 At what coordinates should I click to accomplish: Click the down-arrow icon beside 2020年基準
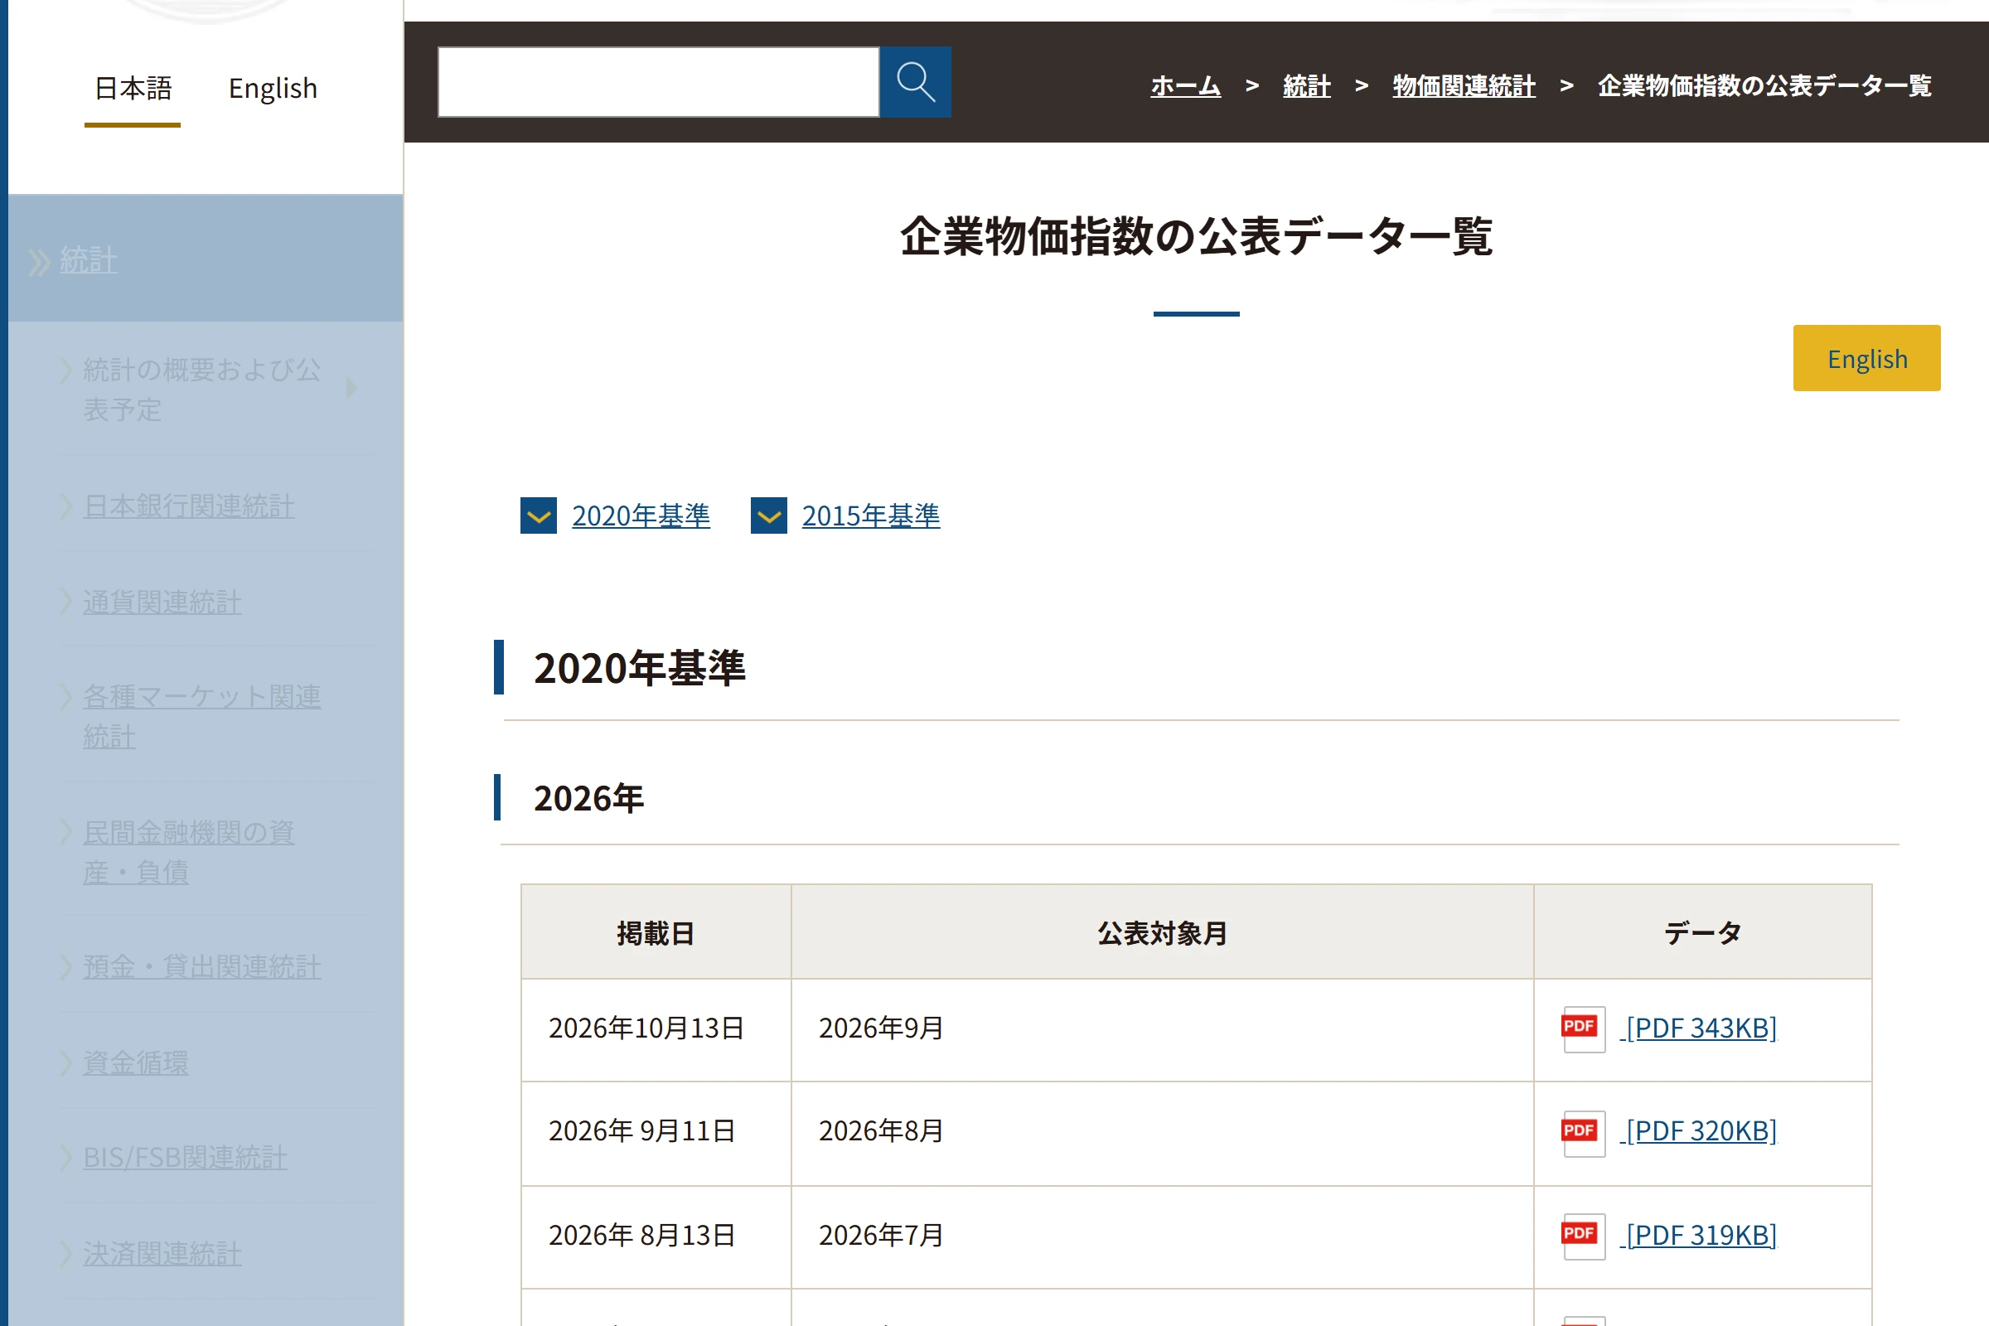click(x=539, y=515)
